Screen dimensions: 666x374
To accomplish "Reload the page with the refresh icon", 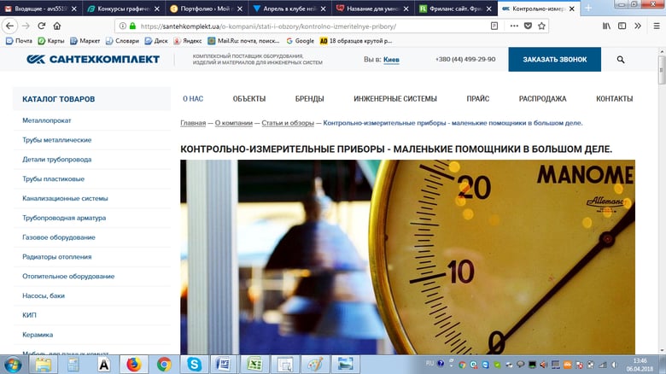I will 42,26.
